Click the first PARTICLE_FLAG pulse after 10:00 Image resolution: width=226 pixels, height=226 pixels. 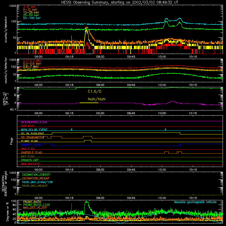click(166, 153)
